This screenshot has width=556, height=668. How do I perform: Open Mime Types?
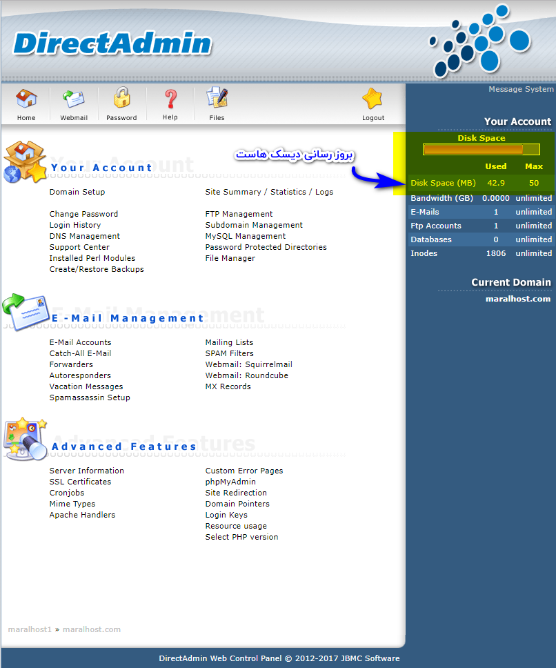(x=72, y=504)
